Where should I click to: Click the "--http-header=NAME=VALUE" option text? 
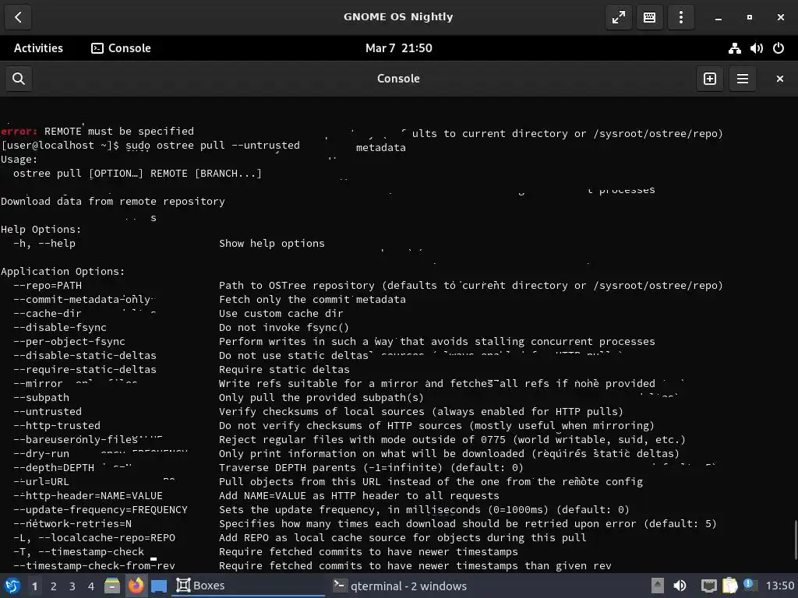click(x=87, y=496)
